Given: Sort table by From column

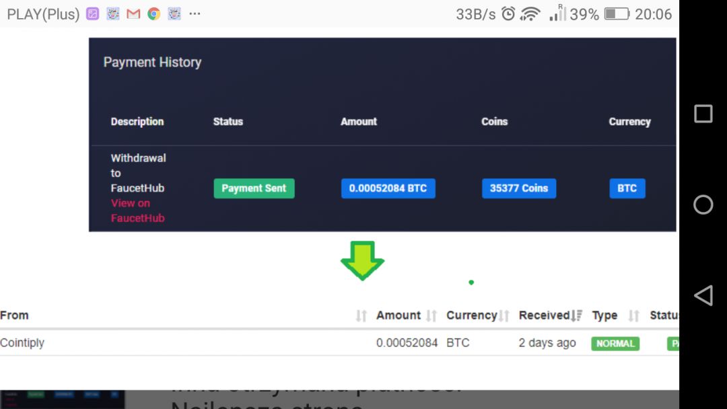Looking at the screenshot, I should click(361, 315).
